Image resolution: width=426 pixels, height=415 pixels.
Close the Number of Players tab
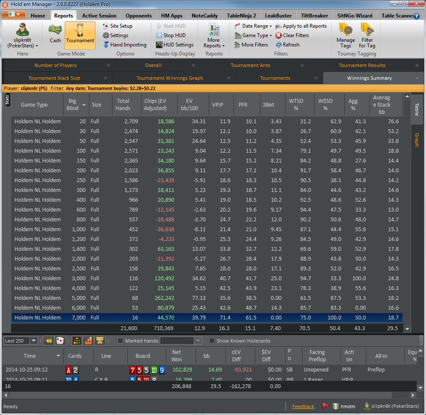point(108,65)
